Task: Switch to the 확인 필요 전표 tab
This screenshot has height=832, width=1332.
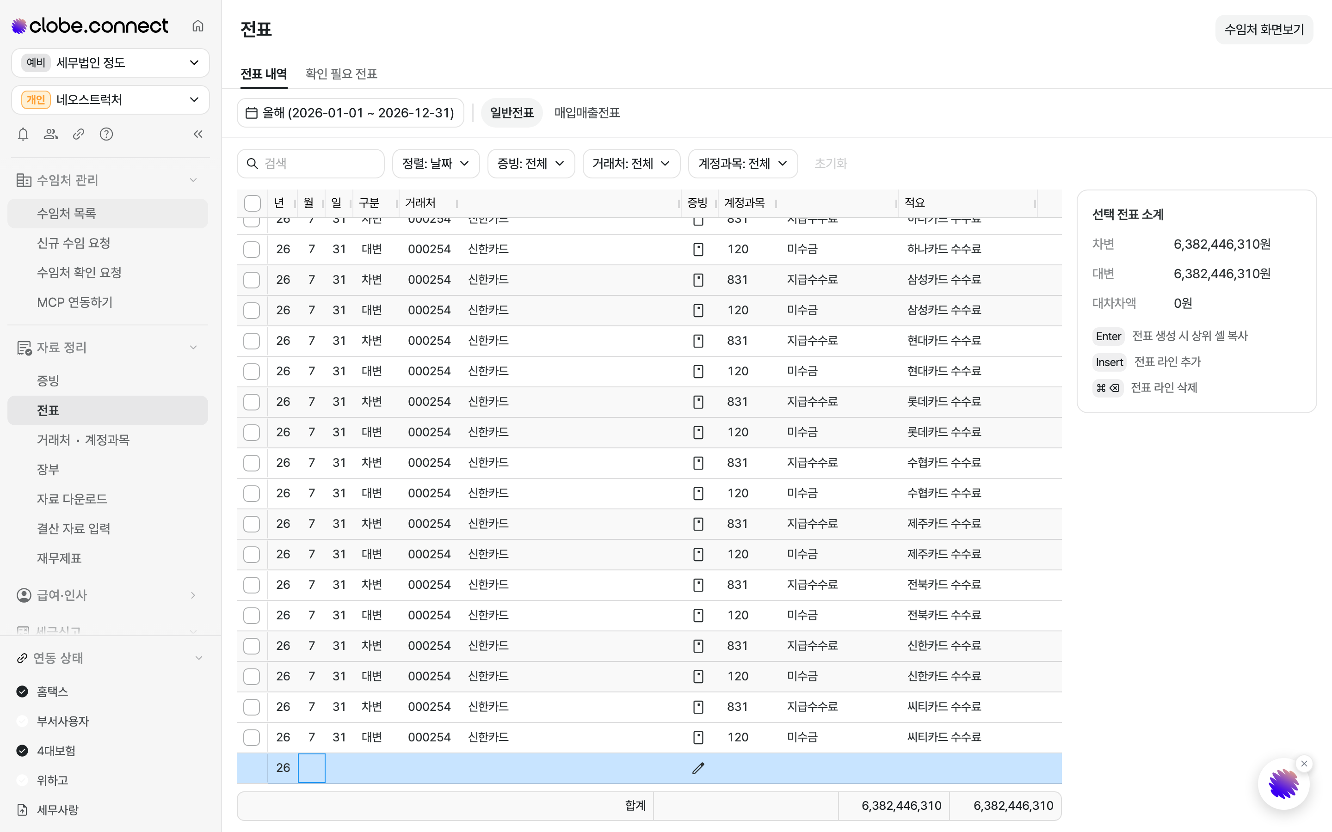Action: click(341, 74)
